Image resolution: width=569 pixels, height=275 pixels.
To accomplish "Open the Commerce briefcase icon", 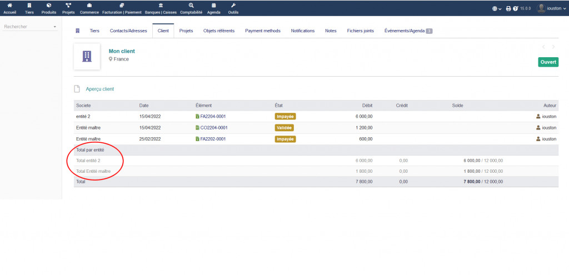I will (89, 6).
